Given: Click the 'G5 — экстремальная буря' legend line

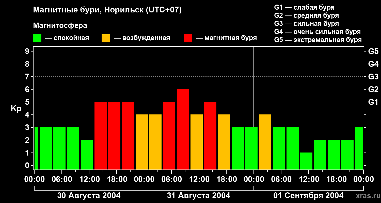Looking at the screenshot, I should (318, 40).
